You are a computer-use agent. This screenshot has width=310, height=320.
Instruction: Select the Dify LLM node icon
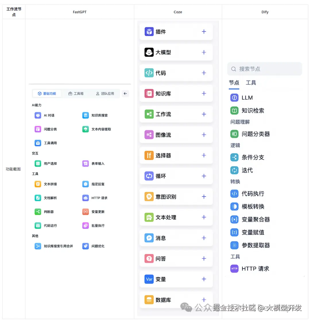235,98
